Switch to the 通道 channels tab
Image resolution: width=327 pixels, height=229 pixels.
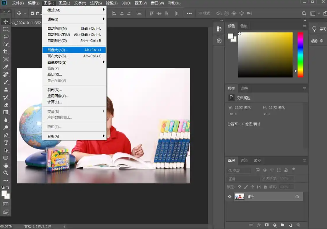click(244, 161)
